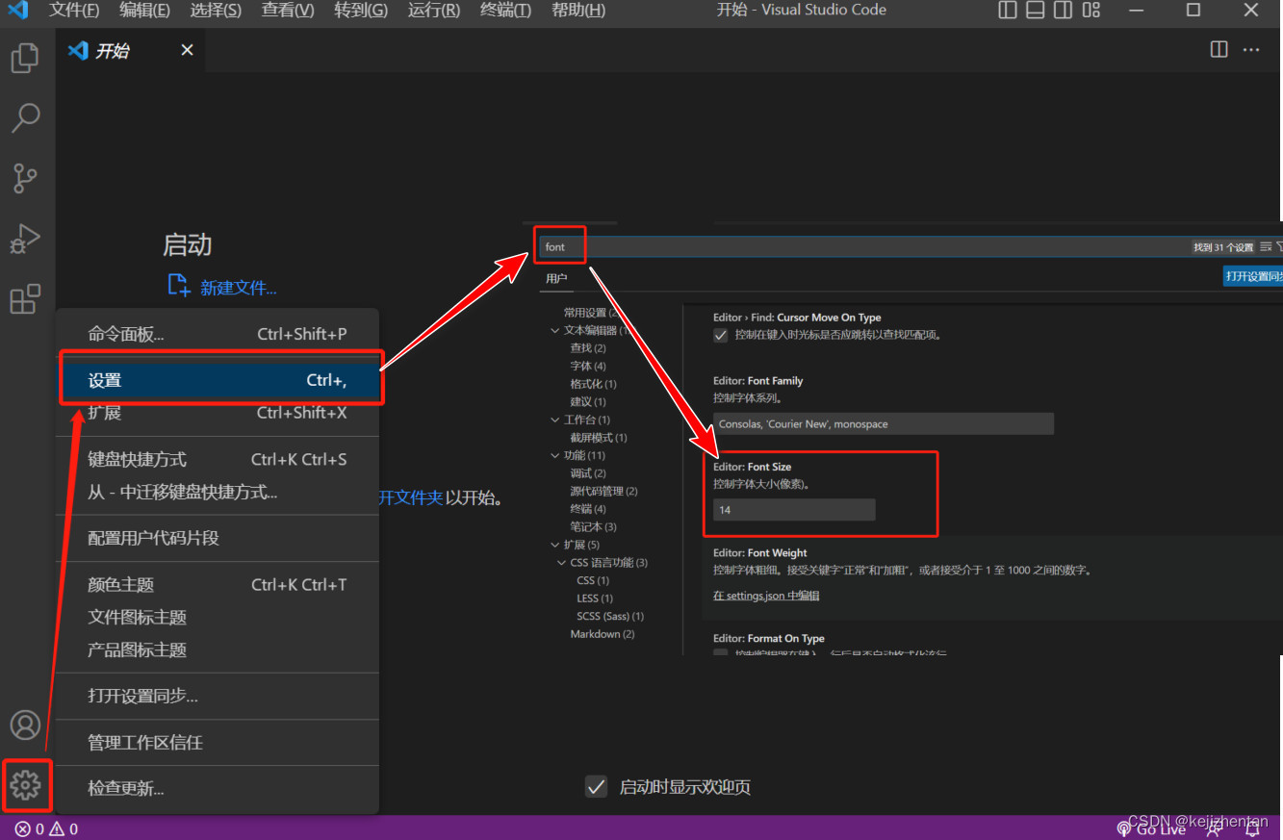This screenshot has height=840, width=1283.
Task: Open the 选择(S) menu
Action: (x=216, y=11)
